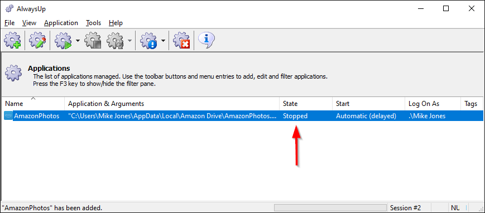
Task: Open the dropdown arrow beside the exclamation gear
Action: [163, 41]
